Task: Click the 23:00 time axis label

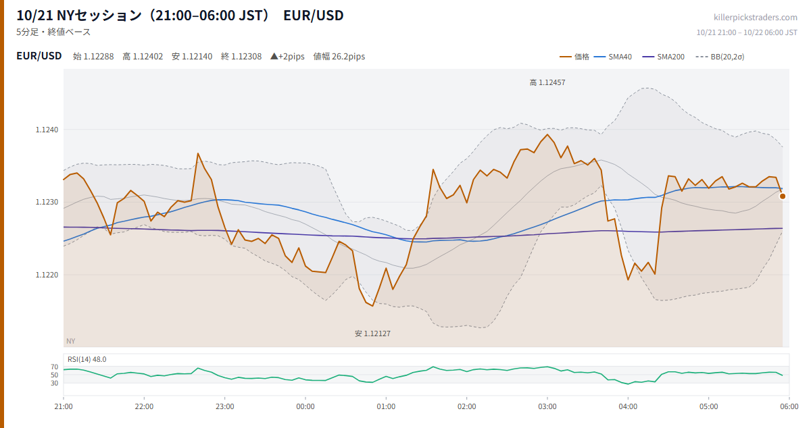Action: [x=225, y=406]
